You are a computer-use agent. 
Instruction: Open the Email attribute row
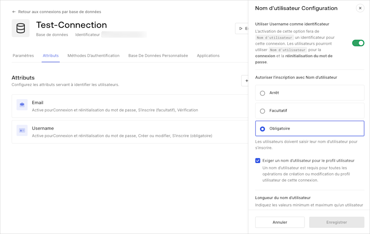pos(130,106)
